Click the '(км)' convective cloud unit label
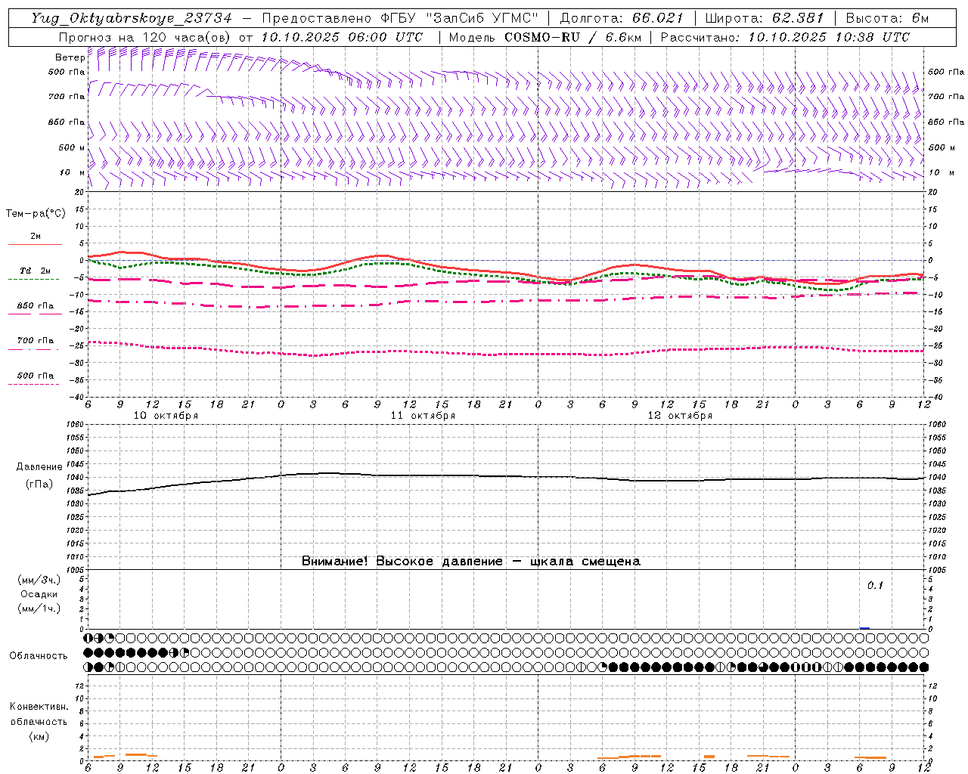 click(39, 736)
